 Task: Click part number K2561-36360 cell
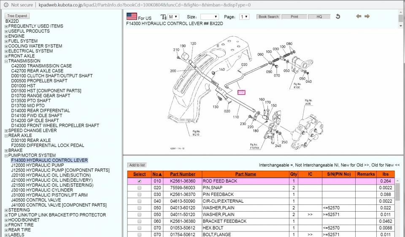[x=183, y=181]
